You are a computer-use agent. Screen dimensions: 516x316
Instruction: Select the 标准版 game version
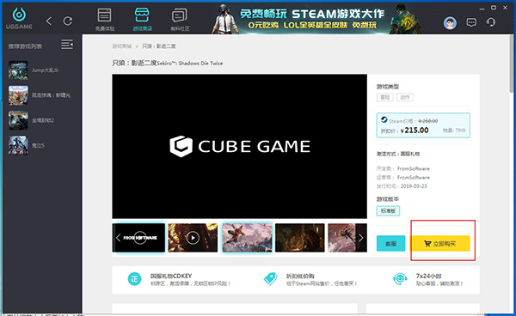click(x=388, y=211)
